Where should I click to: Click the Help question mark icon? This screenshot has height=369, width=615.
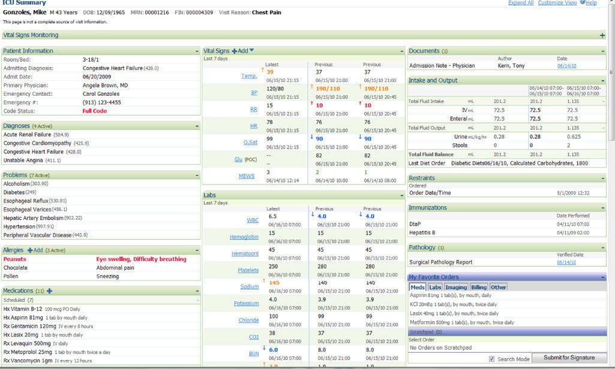[582, 2]
